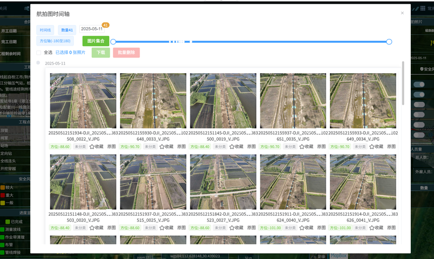The width and height of the screenshot is (434, 259).
Task: Click 开挖穿越 item in background left panel
Action: click(8, 169)
